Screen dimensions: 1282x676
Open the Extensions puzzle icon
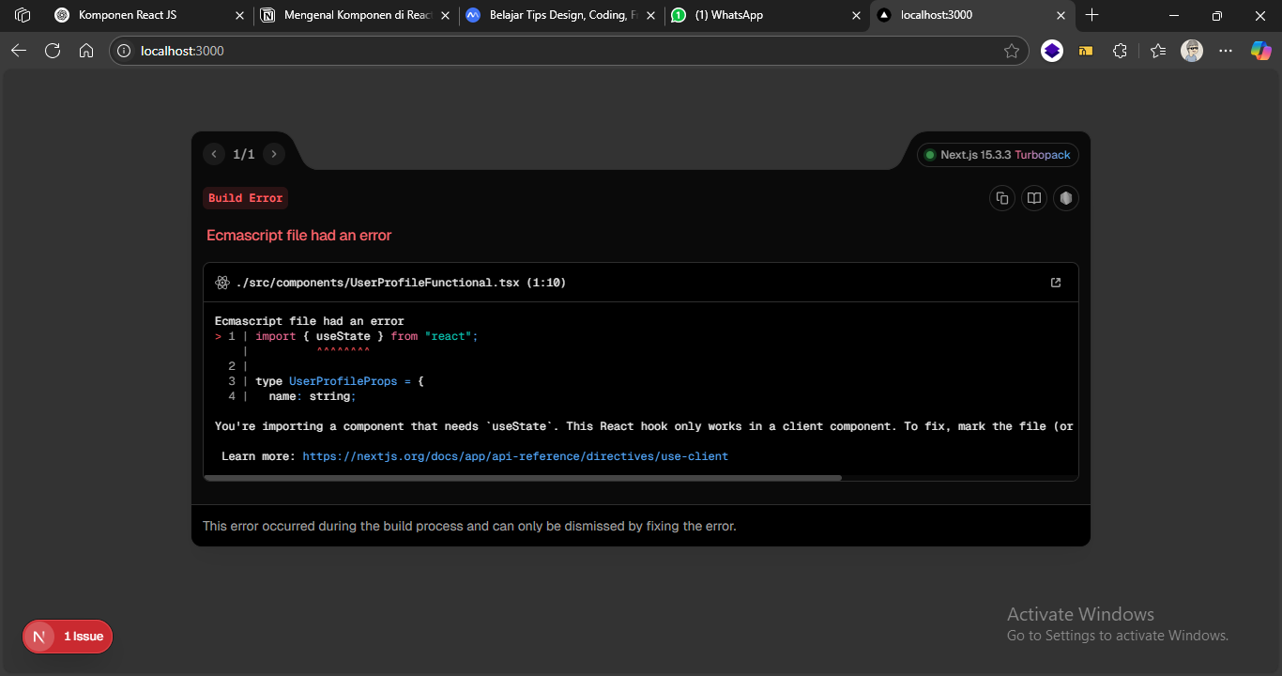(1120, 51)
